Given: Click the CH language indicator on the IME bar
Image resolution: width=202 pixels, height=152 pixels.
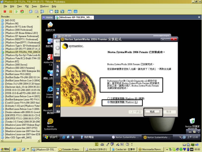Looking at the screenshot, I should point(96,144).
